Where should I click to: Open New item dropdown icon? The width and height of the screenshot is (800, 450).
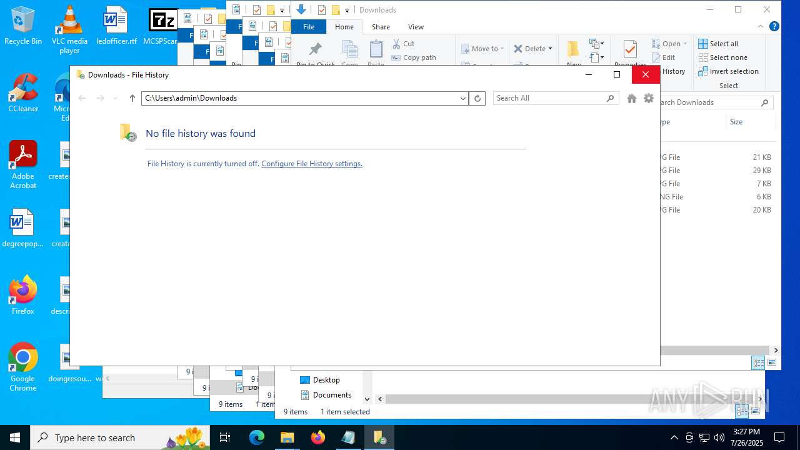coord(596,44)
